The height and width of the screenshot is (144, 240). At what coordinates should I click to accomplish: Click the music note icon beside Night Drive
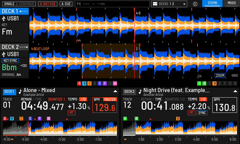[140, 91]
